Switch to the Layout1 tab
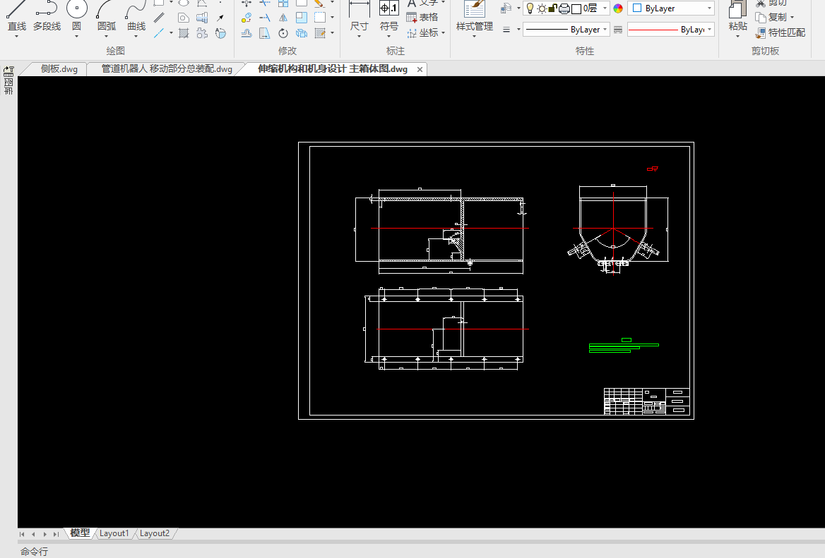Viewport: 825px width, 558px height. click(x=114, y=533)
